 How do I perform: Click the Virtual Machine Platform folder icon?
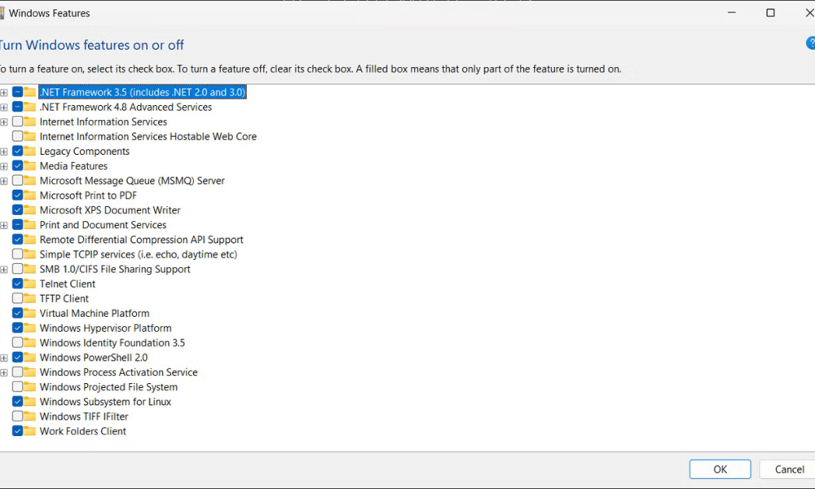tap(29, 313)
